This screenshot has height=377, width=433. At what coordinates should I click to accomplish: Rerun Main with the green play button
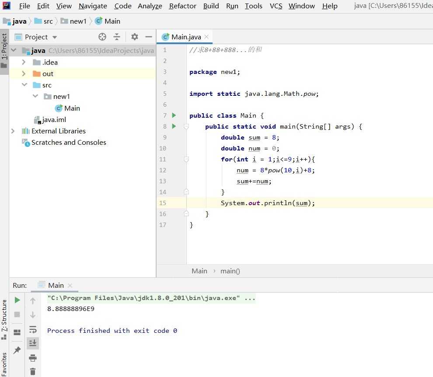coord(17,300)
